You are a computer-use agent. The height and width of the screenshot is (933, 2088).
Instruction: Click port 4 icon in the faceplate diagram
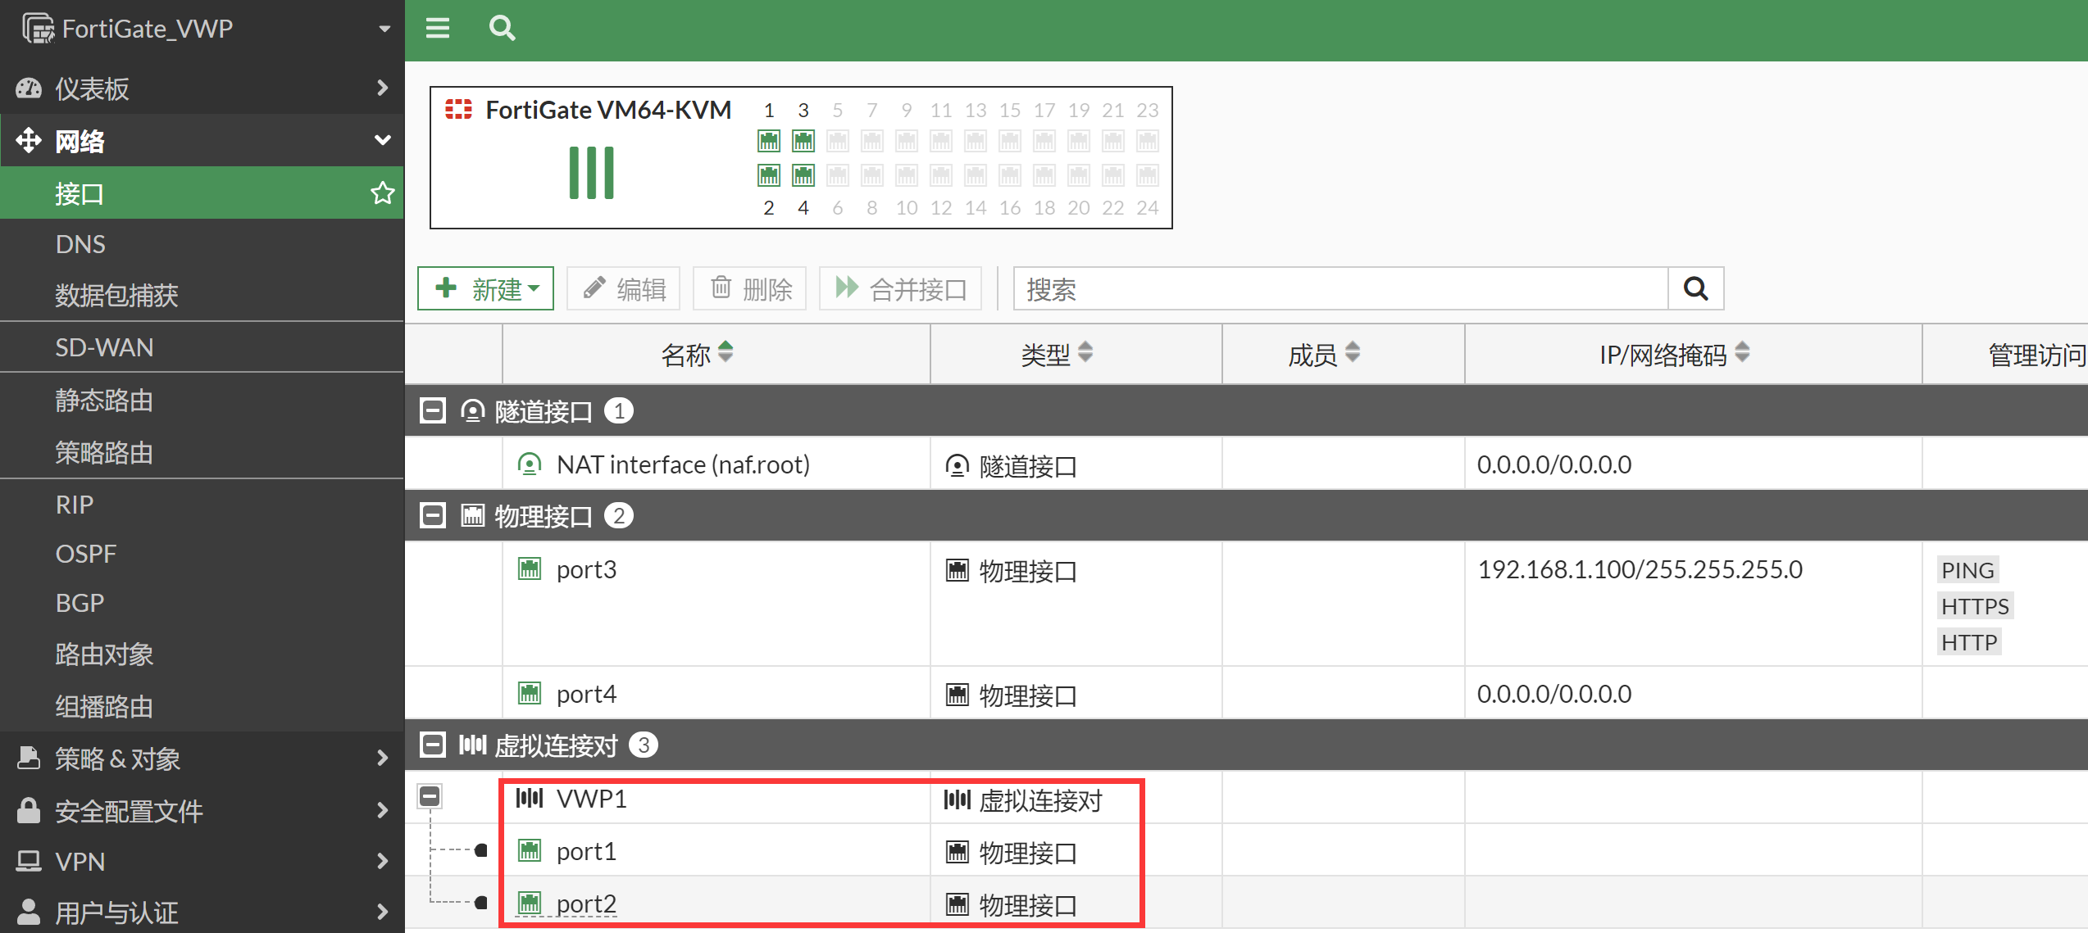pyautogui.click(x=803, y=175)
